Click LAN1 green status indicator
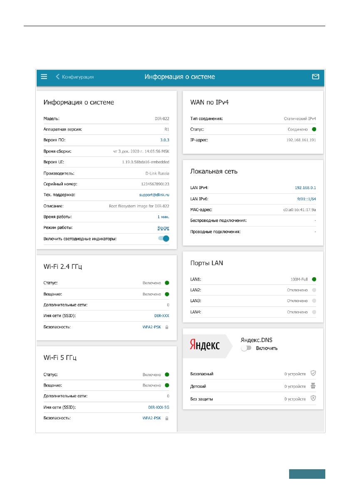Image resolution: width=349 pixels, height=495 pixels. [x=314, y=279]
